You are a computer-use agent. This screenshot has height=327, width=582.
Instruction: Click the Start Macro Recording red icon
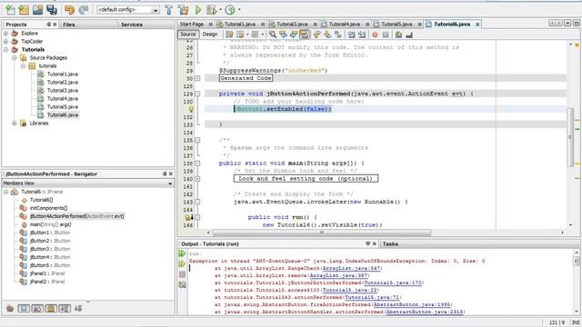click(376, 35)
